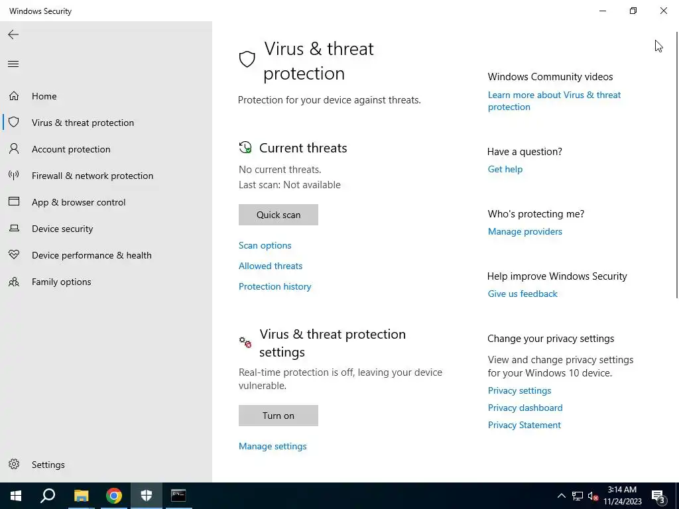Click the muted volume tray icon
The width and height of the screenshot is (679, 509).
tap(593, 496)
